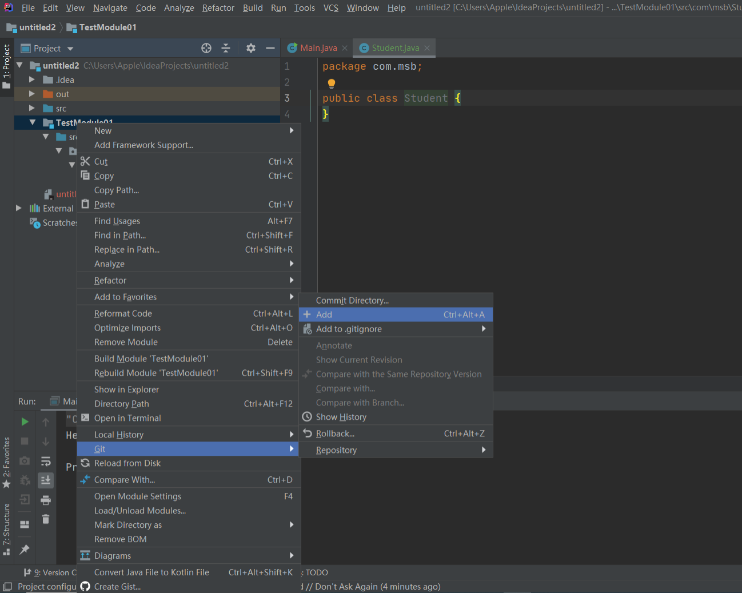Toggle scroll to end icon in Run panel
Viewport: 742px width, 593px height.
[x=46, y=480]
